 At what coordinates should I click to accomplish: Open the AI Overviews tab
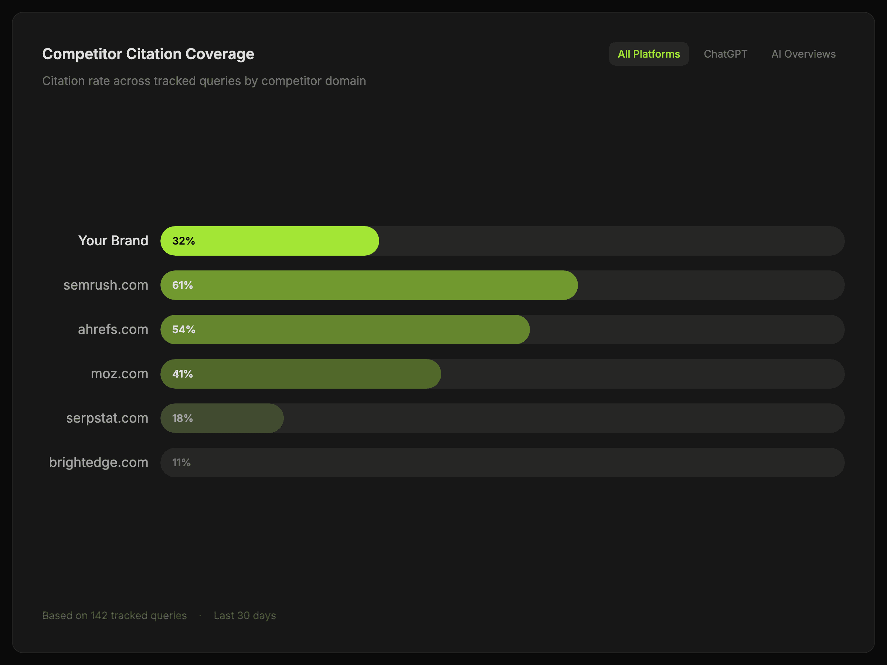803,54
